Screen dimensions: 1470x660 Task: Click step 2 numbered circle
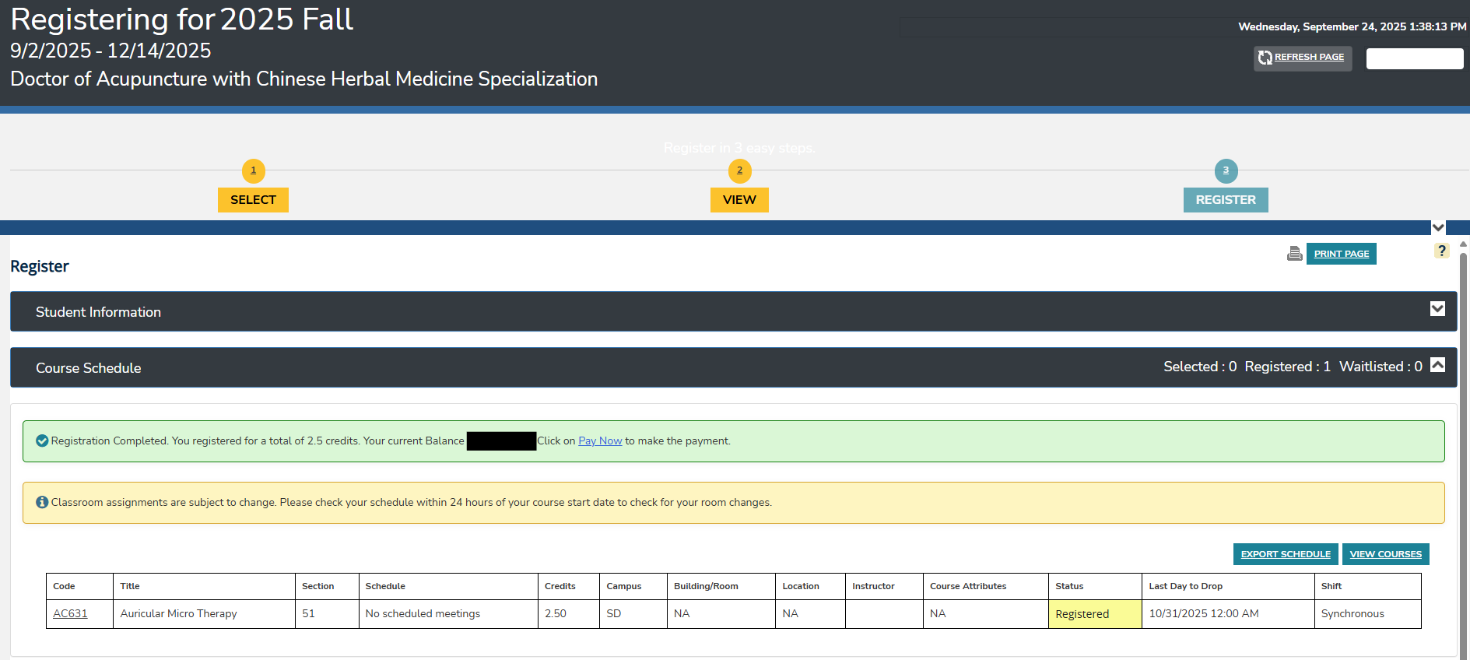click(x=739, y=170)
